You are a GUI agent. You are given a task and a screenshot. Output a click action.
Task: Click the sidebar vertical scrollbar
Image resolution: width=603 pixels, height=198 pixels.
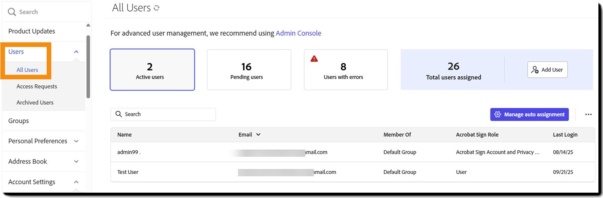click(x=88, y=67)
